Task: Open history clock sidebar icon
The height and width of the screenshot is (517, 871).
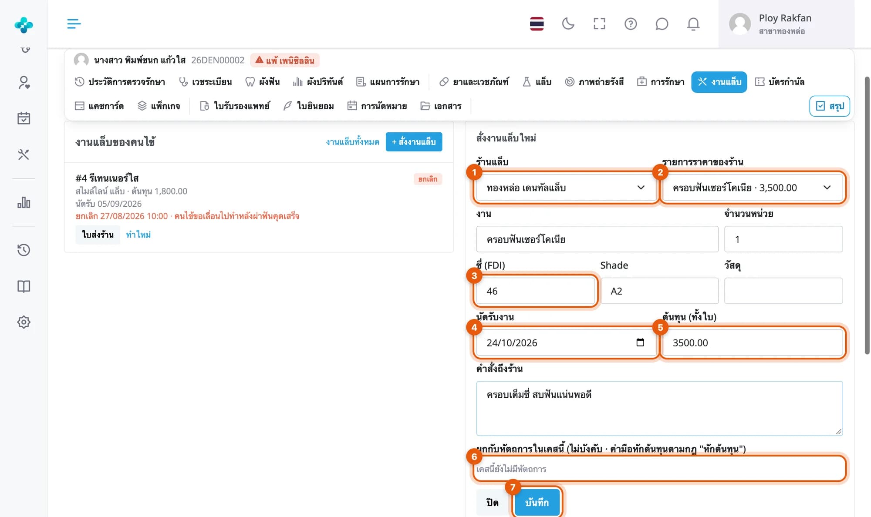Action: (24, 250)
